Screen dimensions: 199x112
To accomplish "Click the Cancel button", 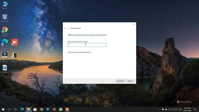I will 130,81.
